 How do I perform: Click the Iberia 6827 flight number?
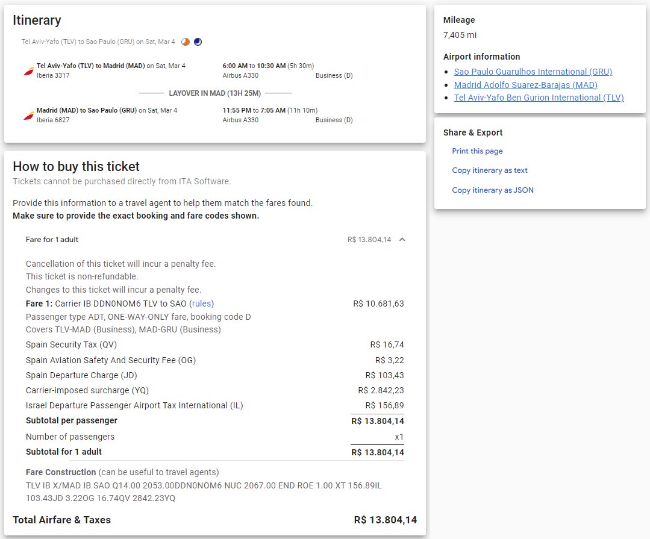(x=53, y=120)
